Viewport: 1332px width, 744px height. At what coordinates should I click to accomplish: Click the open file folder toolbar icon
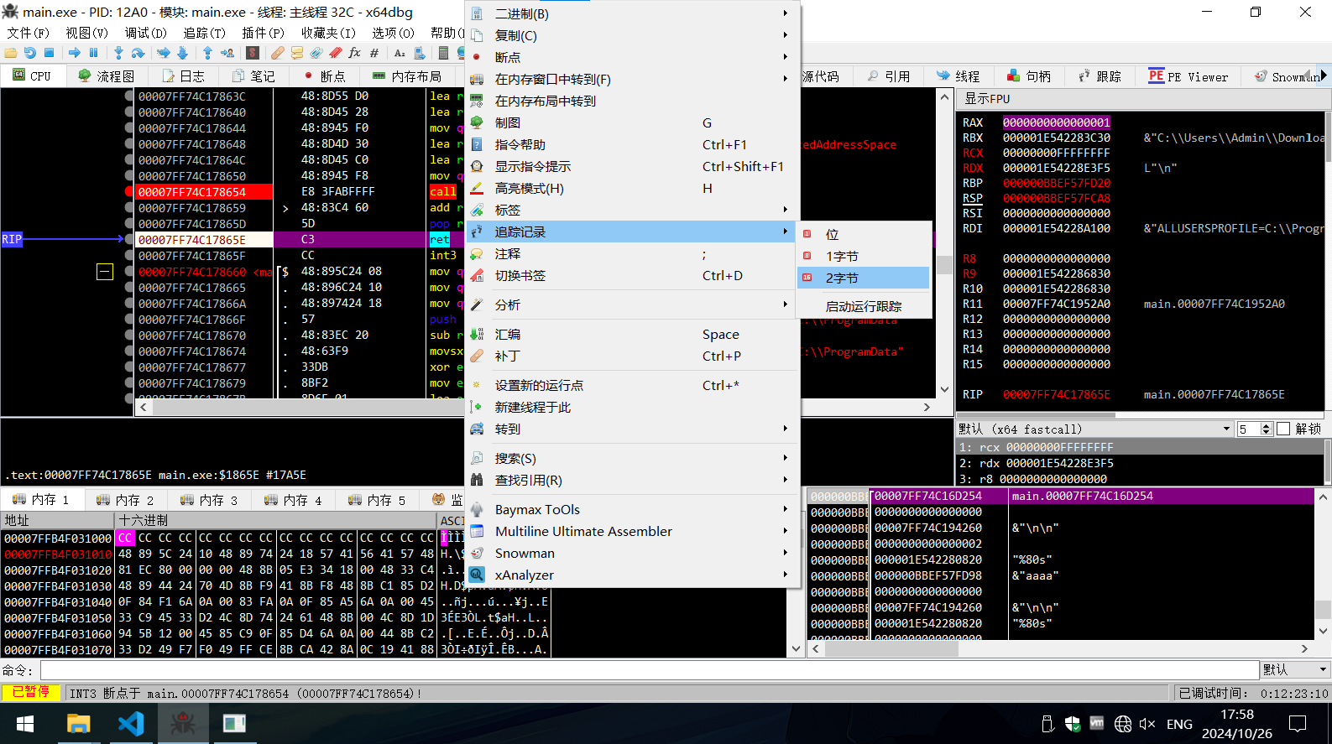click(11, 53)
